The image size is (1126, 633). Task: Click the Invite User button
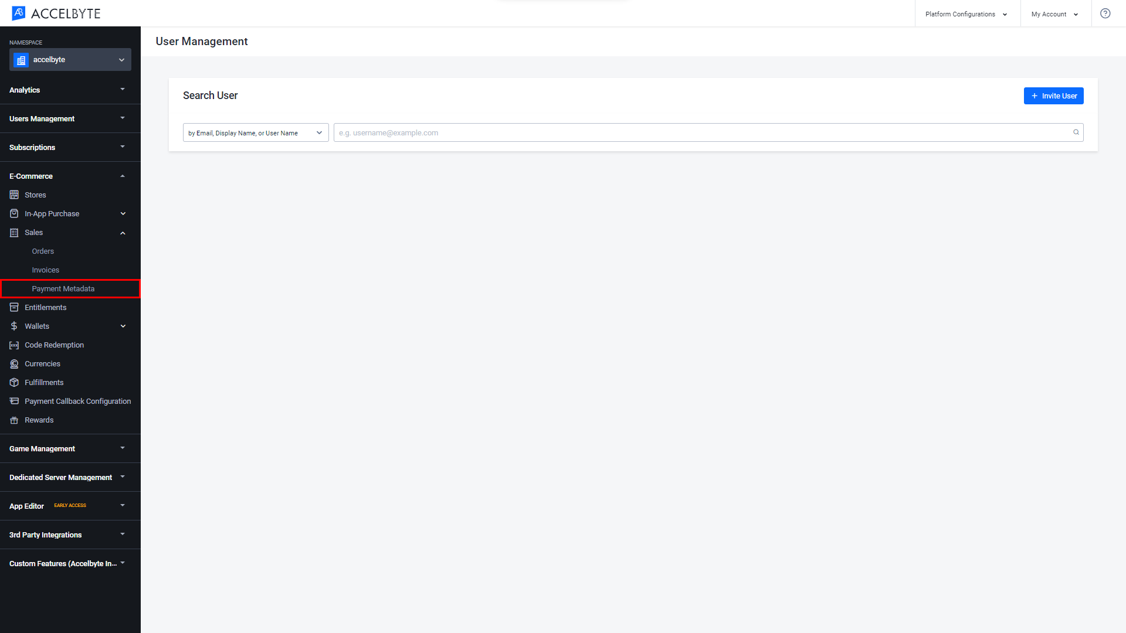(x=1054, y=95)
